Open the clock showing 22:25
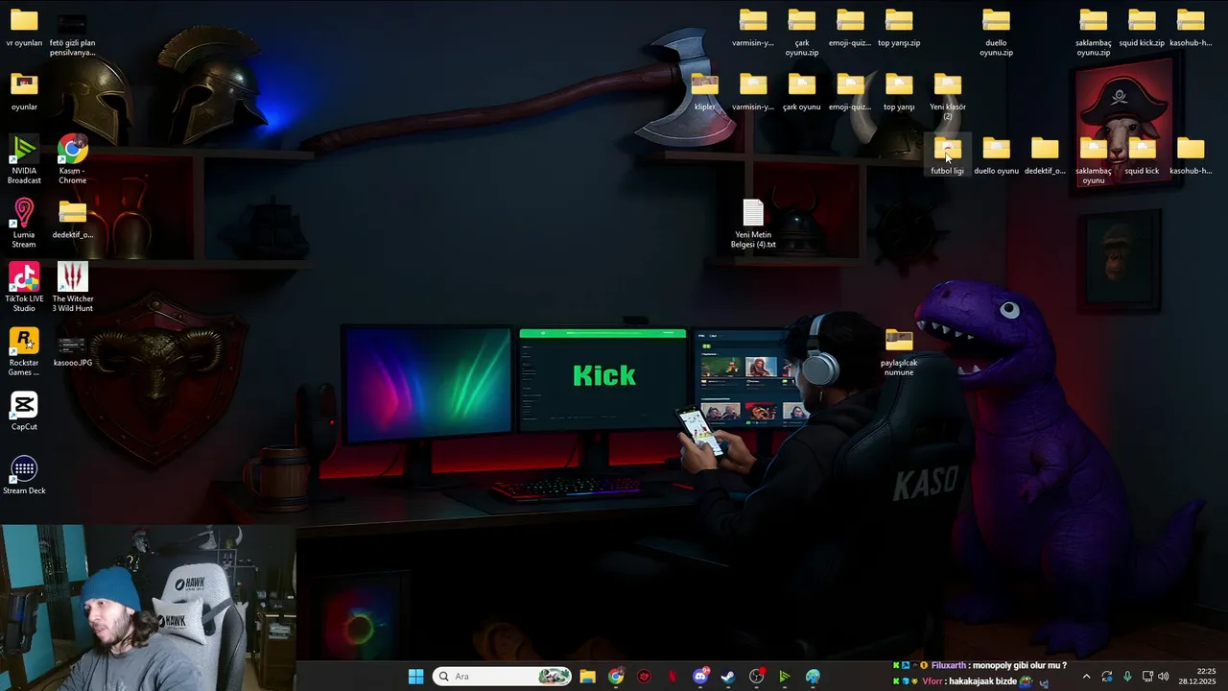This screenshot has width=1228, height=691. click(1196, 677)
